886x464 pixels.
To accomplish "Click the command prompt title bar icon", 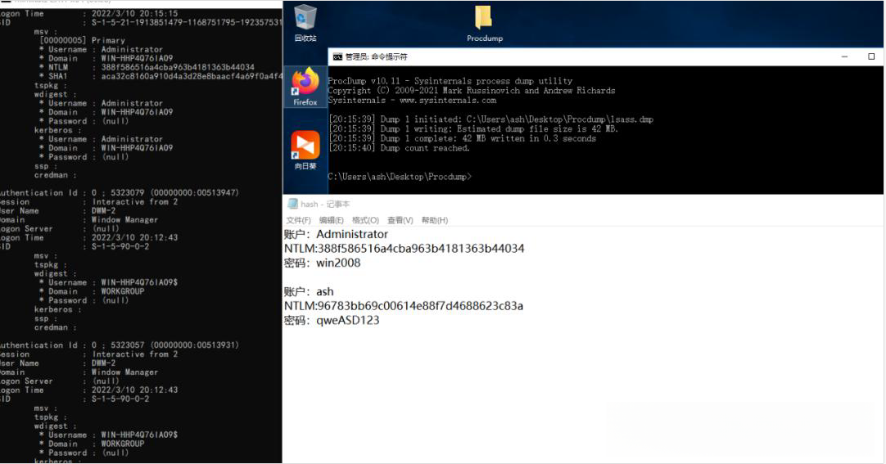I will (x=337, y=57).
